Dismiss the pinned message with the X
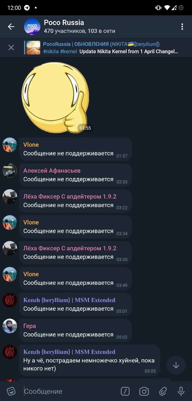Image resolution: width=192 pixels, height=401 pixels. tap(11, 48)
